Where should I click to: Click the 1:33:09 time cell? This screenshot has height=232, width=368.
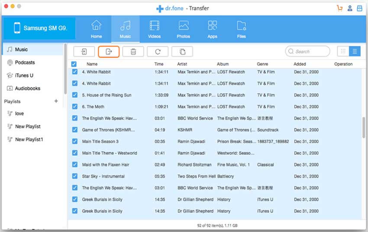click(161, 95)
